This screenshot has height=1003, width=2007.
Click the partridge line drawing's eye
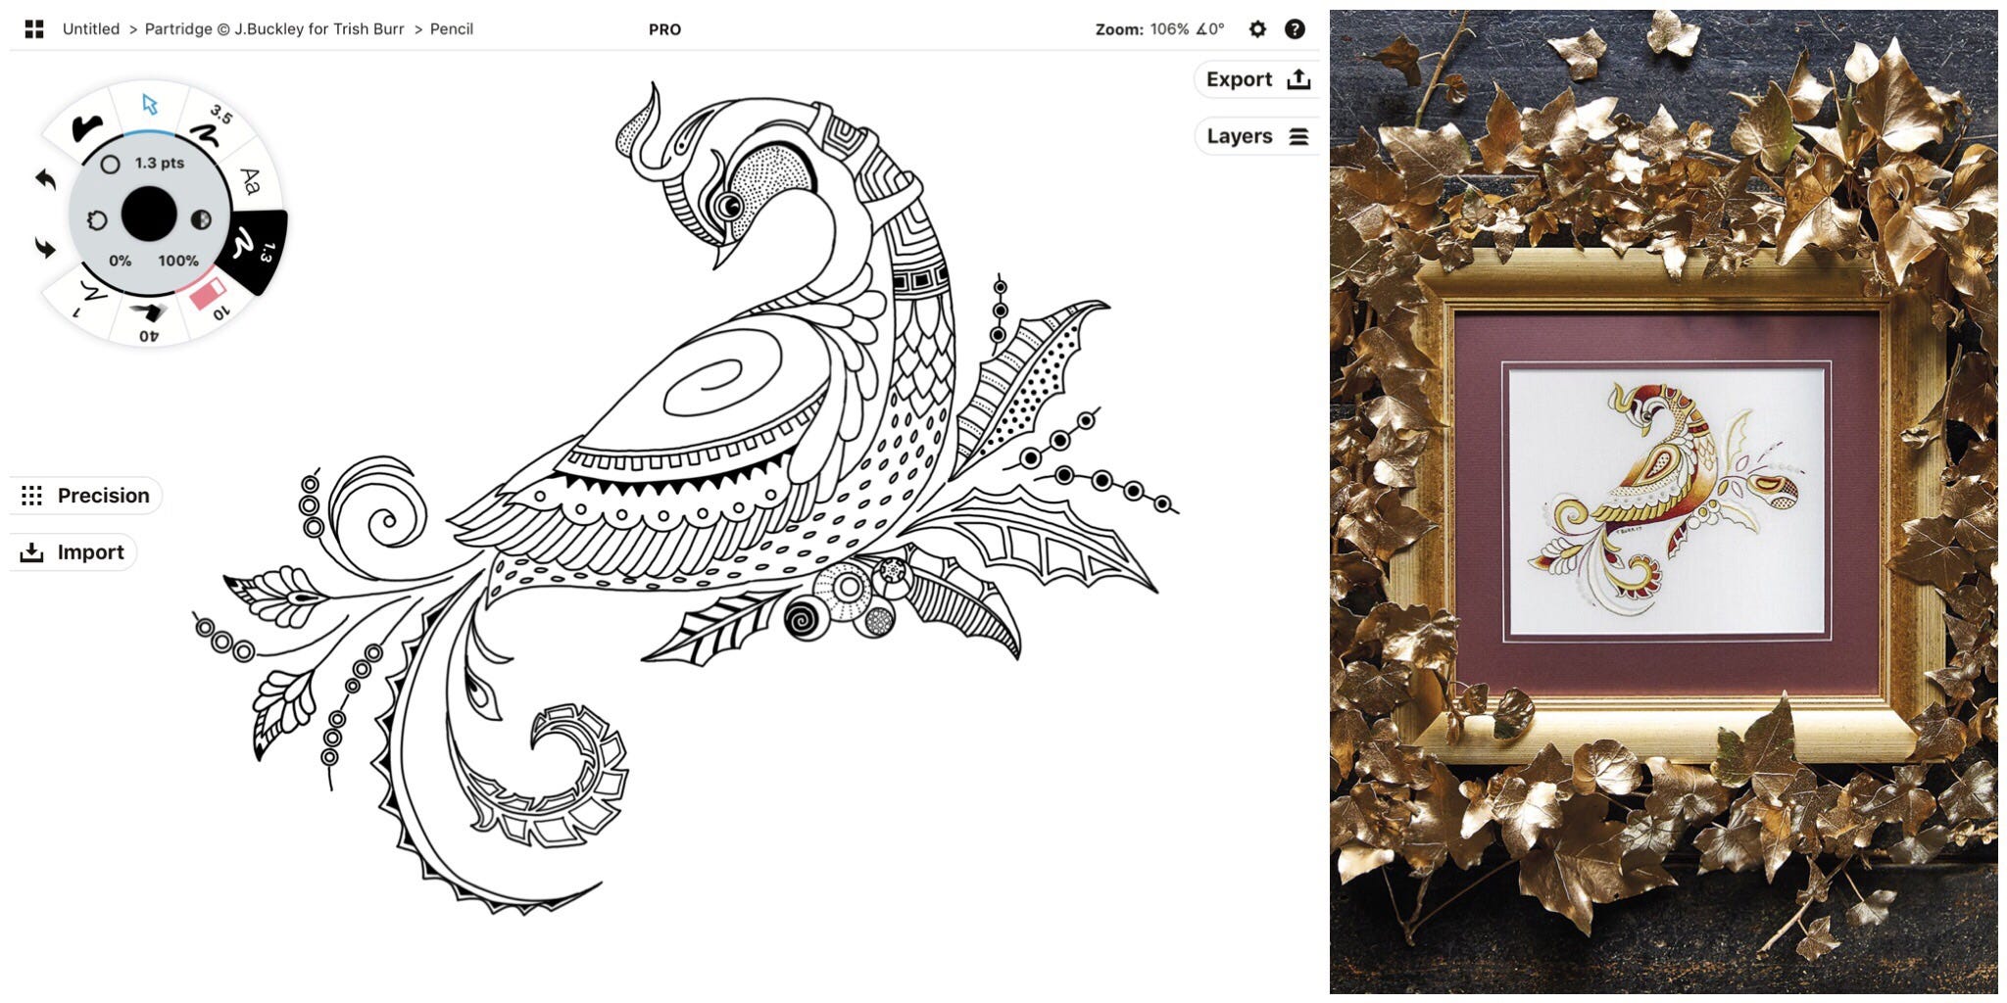pos(729,207)
